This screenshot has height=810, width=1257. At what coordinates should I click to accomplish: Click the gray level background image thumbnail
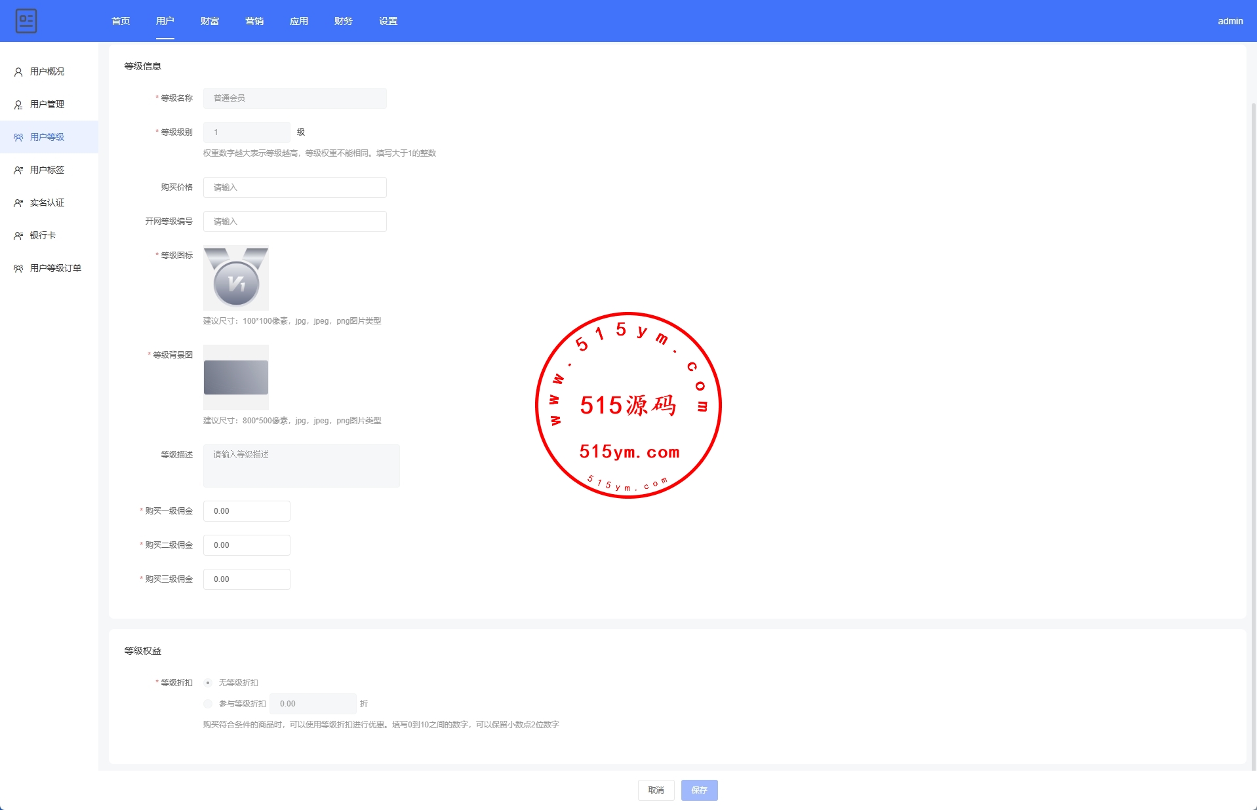coord(236,377)
